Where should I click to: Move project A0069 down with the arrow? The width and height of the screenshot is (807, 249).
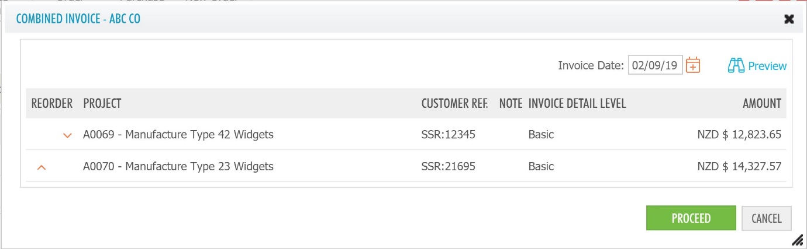(67, 135)
